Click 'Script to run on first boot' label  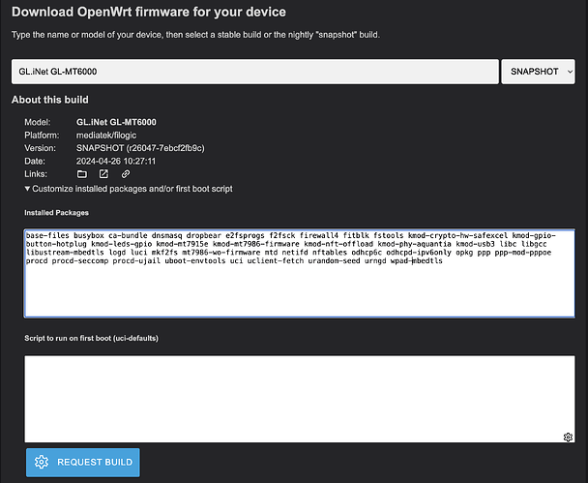(91, 338)
